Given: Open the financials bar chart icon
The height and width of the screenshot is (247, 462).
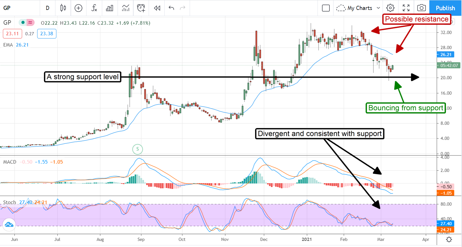Looking at the screenshot, I should [110, 8].
